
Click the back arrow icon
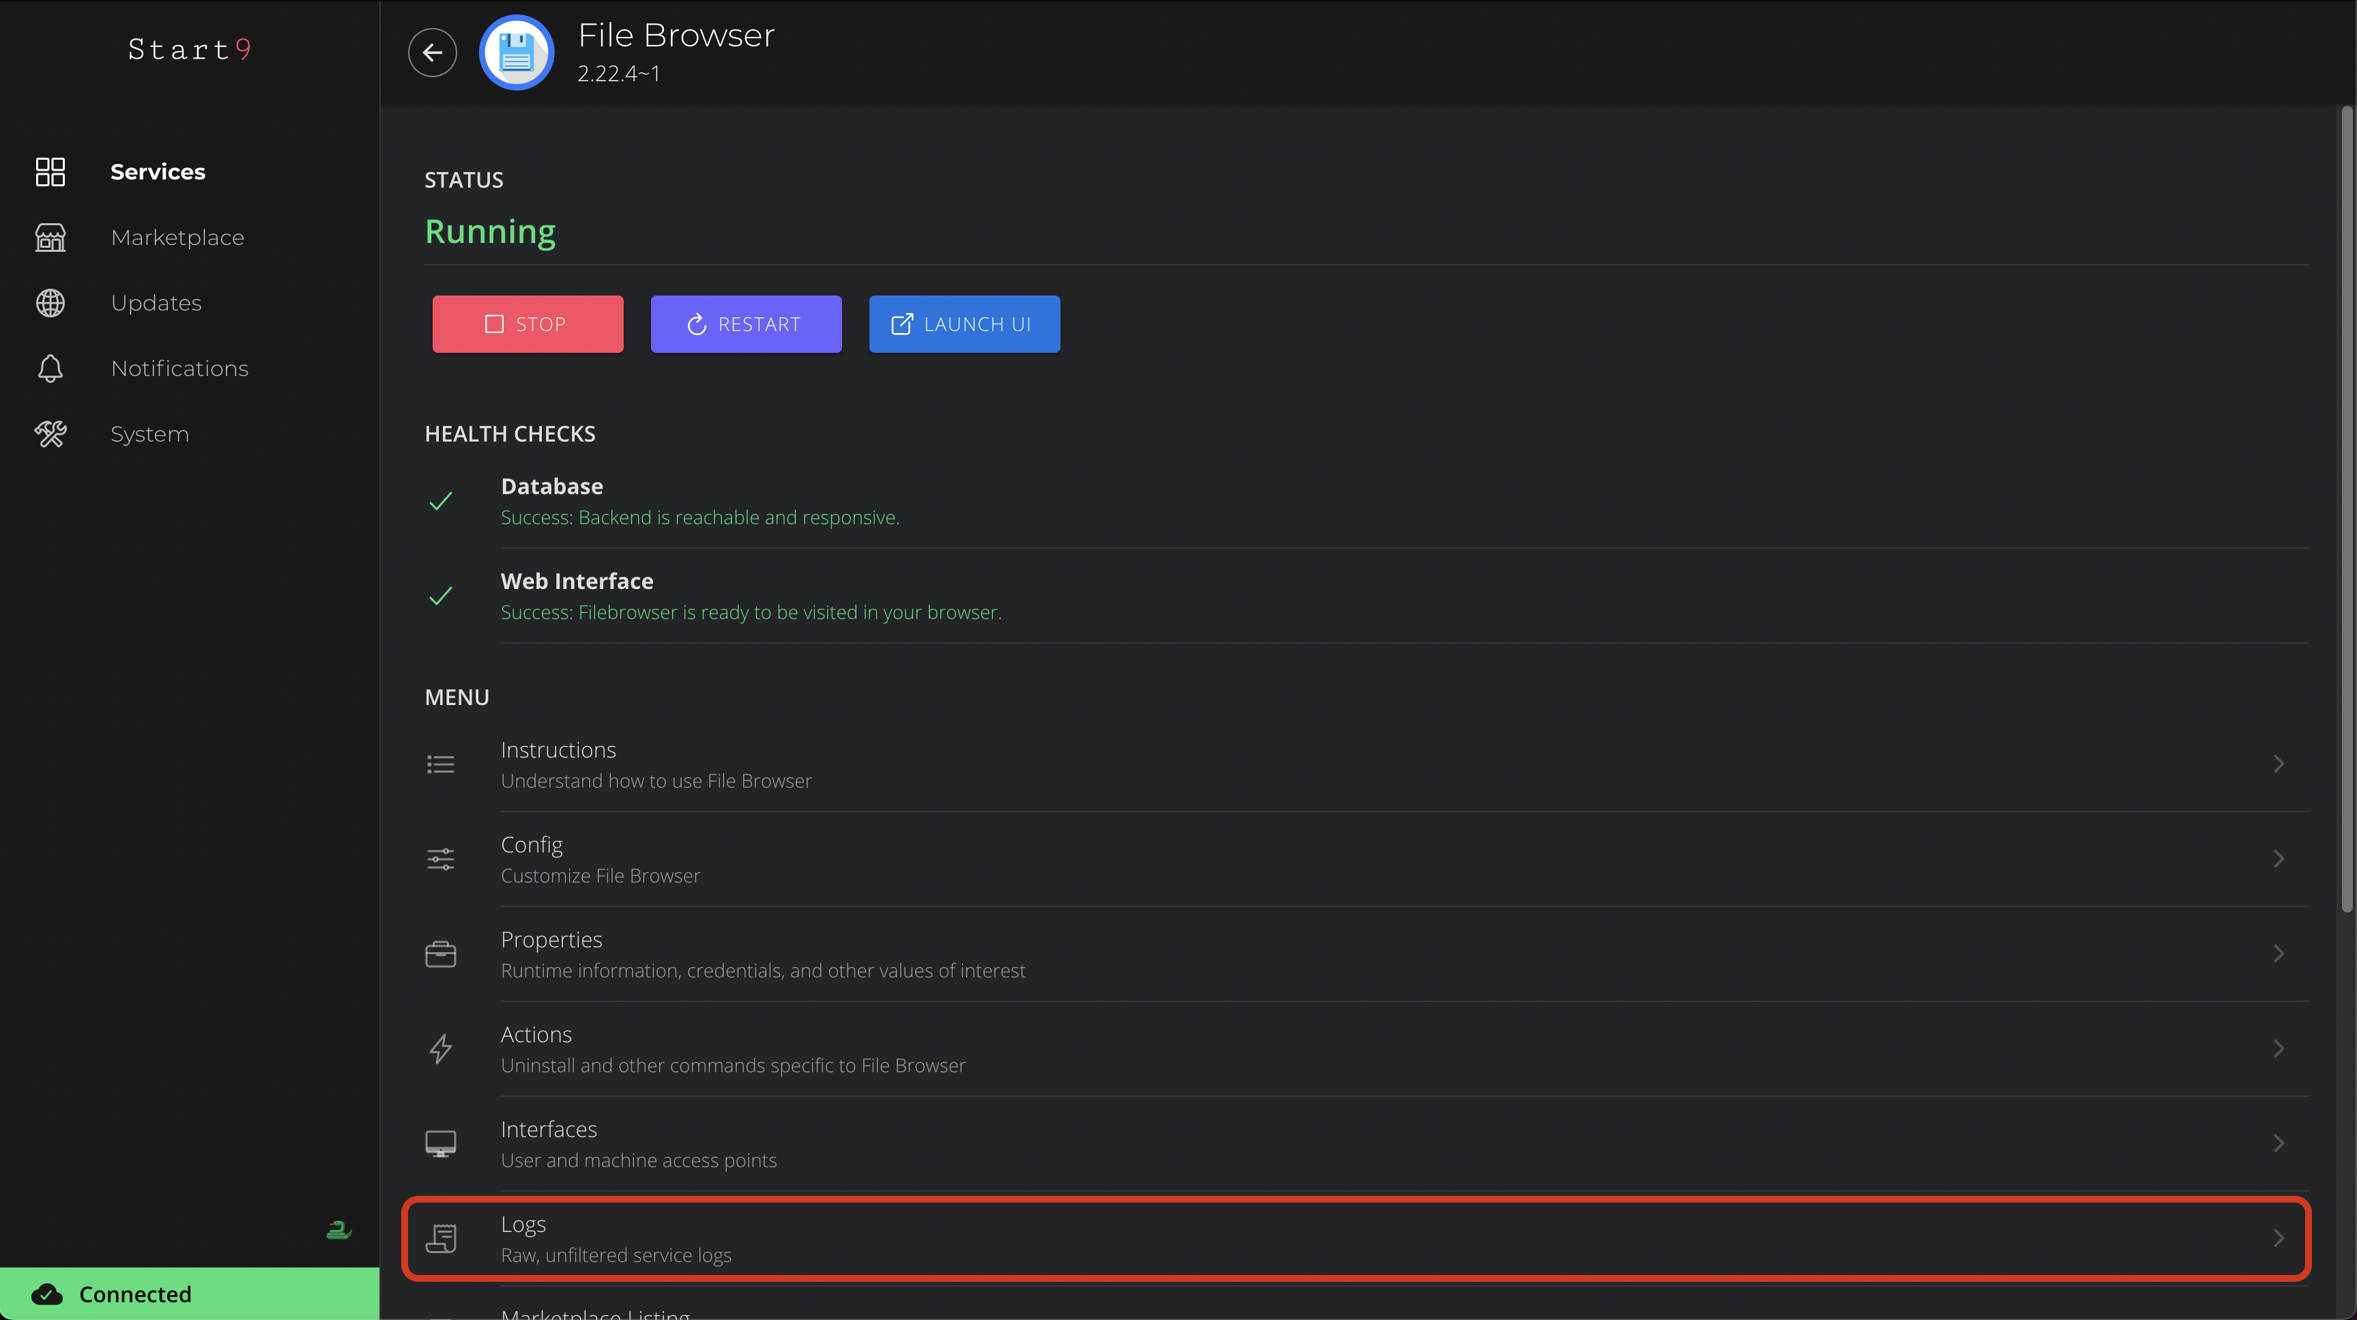pos(432,52)
